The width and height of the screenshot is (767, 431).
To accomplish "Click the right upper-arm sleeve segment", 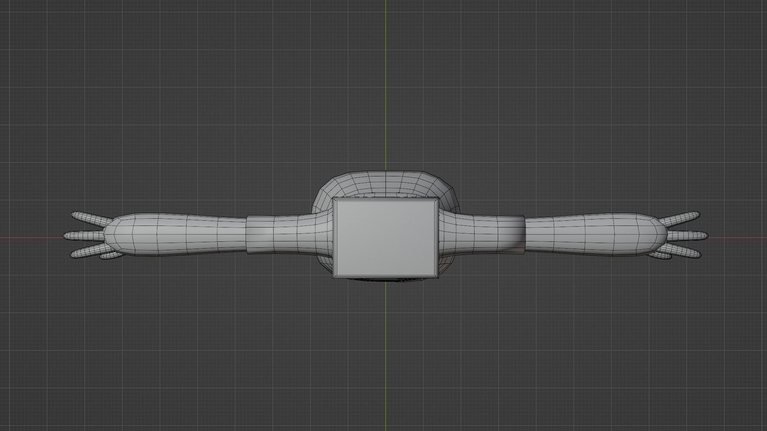I will pos(481,235).
